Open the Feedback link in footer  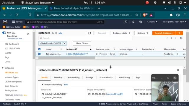(6, 104)
